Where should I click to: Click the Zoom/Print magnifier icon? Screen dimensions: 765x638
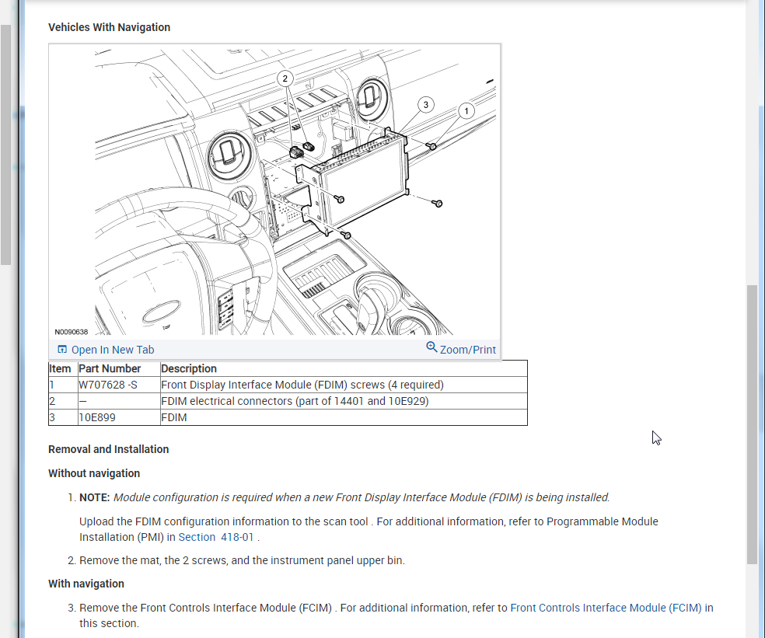point(431,347)
